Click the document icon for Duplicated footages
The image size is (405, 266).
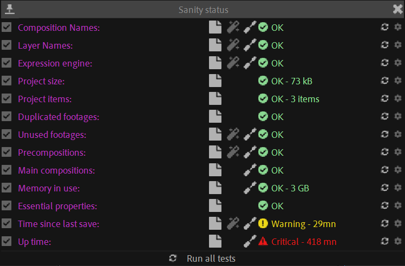215,117
